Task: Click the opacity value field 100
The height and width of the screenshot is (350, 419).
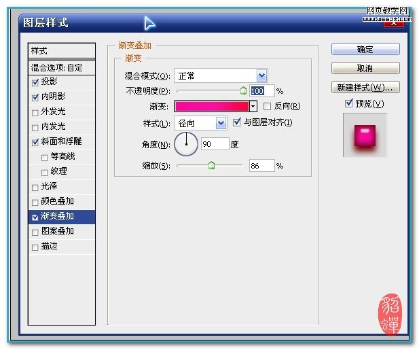Action: coord(262,91)
